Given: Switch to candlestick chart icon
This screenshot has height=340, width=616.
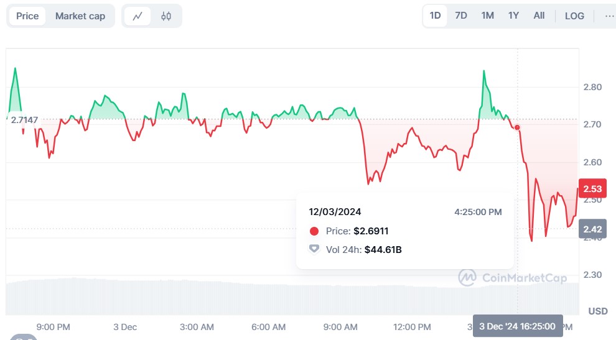Looking at the screenshot, I should 166,16.
